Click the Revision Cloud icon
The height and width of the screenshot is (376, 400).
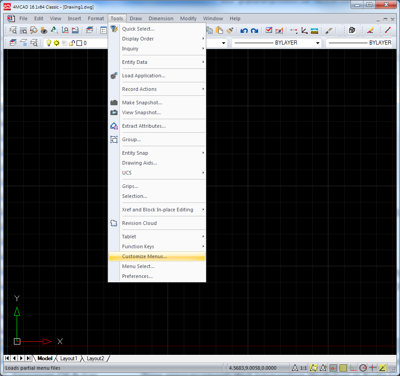pyautogui.click(x=114, y=223)
